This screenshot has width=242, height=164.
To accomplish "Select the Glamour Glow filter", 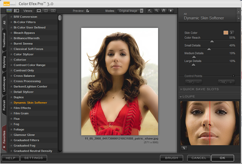I will [24, 135].
